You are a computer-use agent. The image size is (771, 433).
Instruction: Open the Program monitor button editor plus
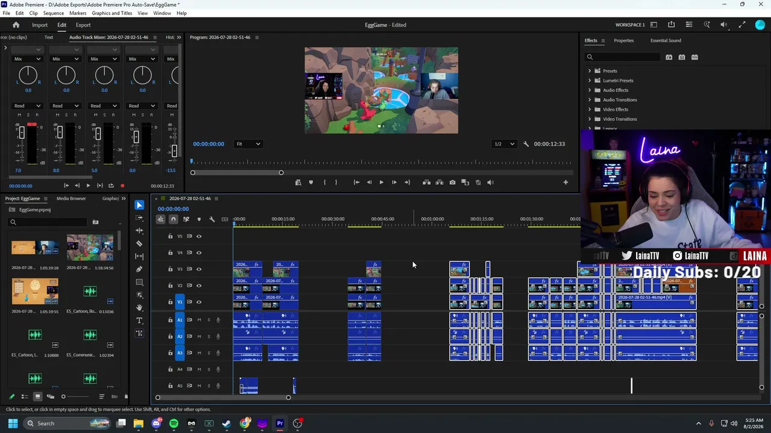coord(566,182)
